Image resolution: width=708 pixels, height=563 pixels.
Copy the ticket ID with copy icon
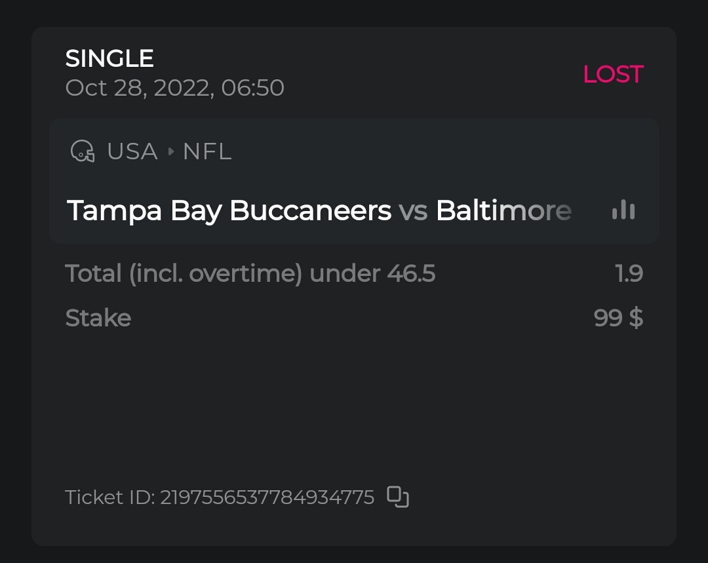click(x=398, y=497)
